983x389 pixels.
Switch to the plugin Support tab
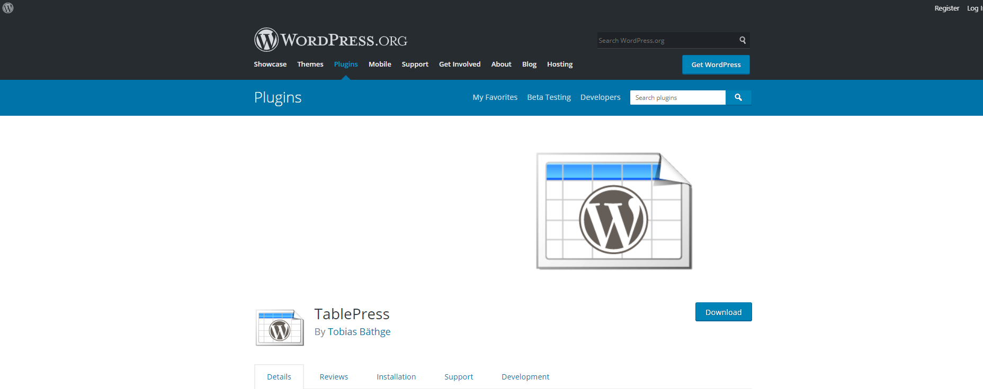tap(459, 377)
